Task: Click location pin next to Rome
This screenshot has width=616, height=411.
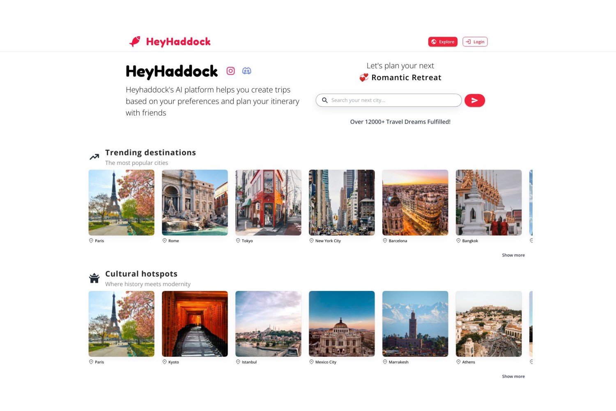Action: (165, 241)
